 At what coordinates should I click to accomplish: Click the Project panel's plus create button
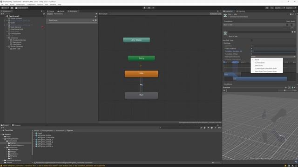pos(2,128)
